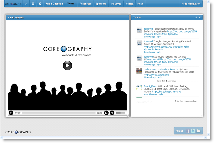Click the #glendale hashtag

coord(173,34)
